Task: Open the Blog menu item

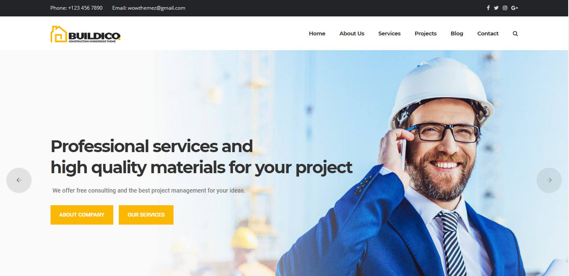Action: coord(457,34)
